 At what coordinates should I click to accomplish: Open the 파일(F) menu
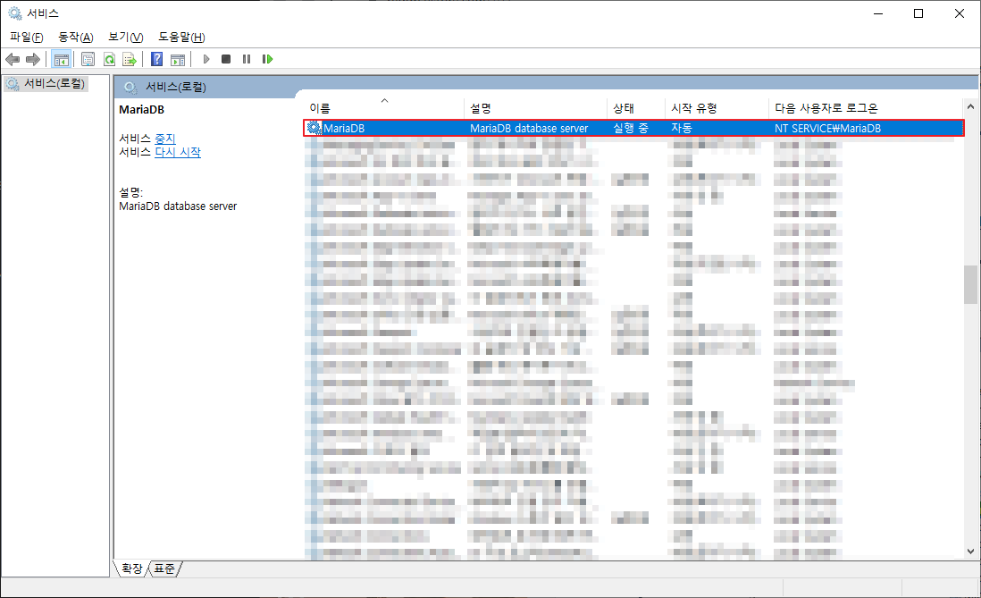click(26, 37)
